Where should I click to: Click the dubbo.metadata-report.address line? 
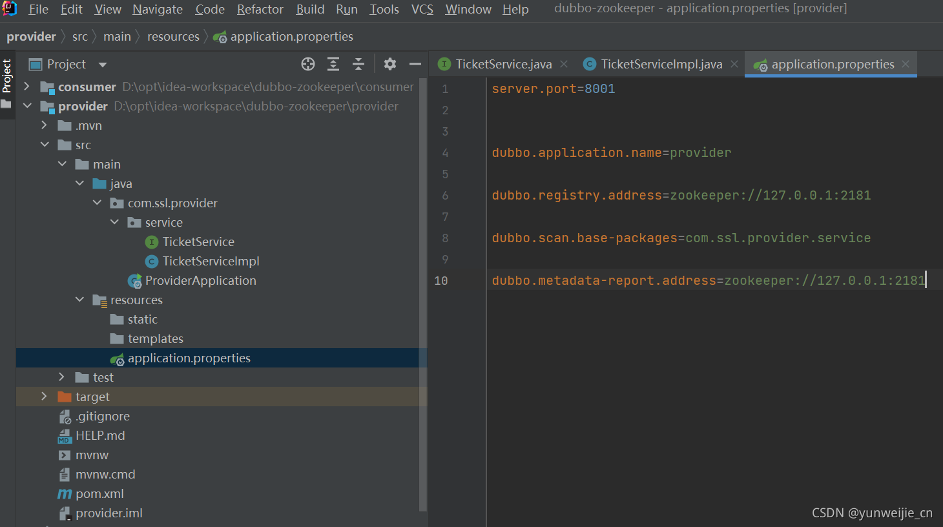(709, 280)
